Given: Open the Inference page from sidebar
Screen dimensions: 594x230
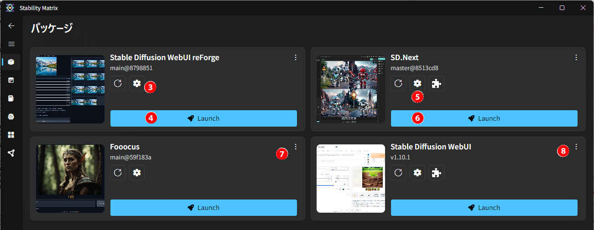Looking at the screenshot, I should point(11,80).
